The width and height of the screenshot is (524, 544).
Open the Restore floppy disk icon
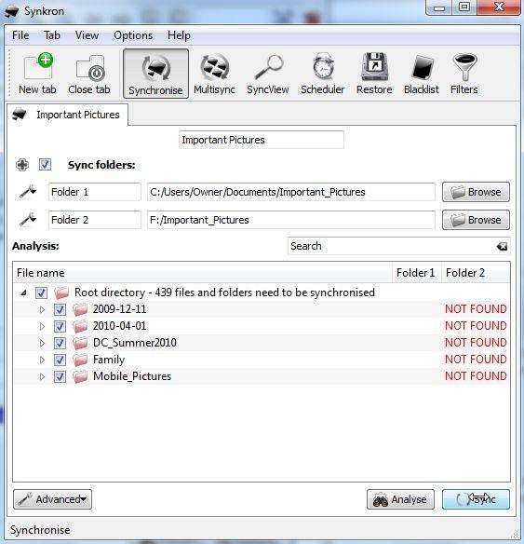(x=374, y=74)
